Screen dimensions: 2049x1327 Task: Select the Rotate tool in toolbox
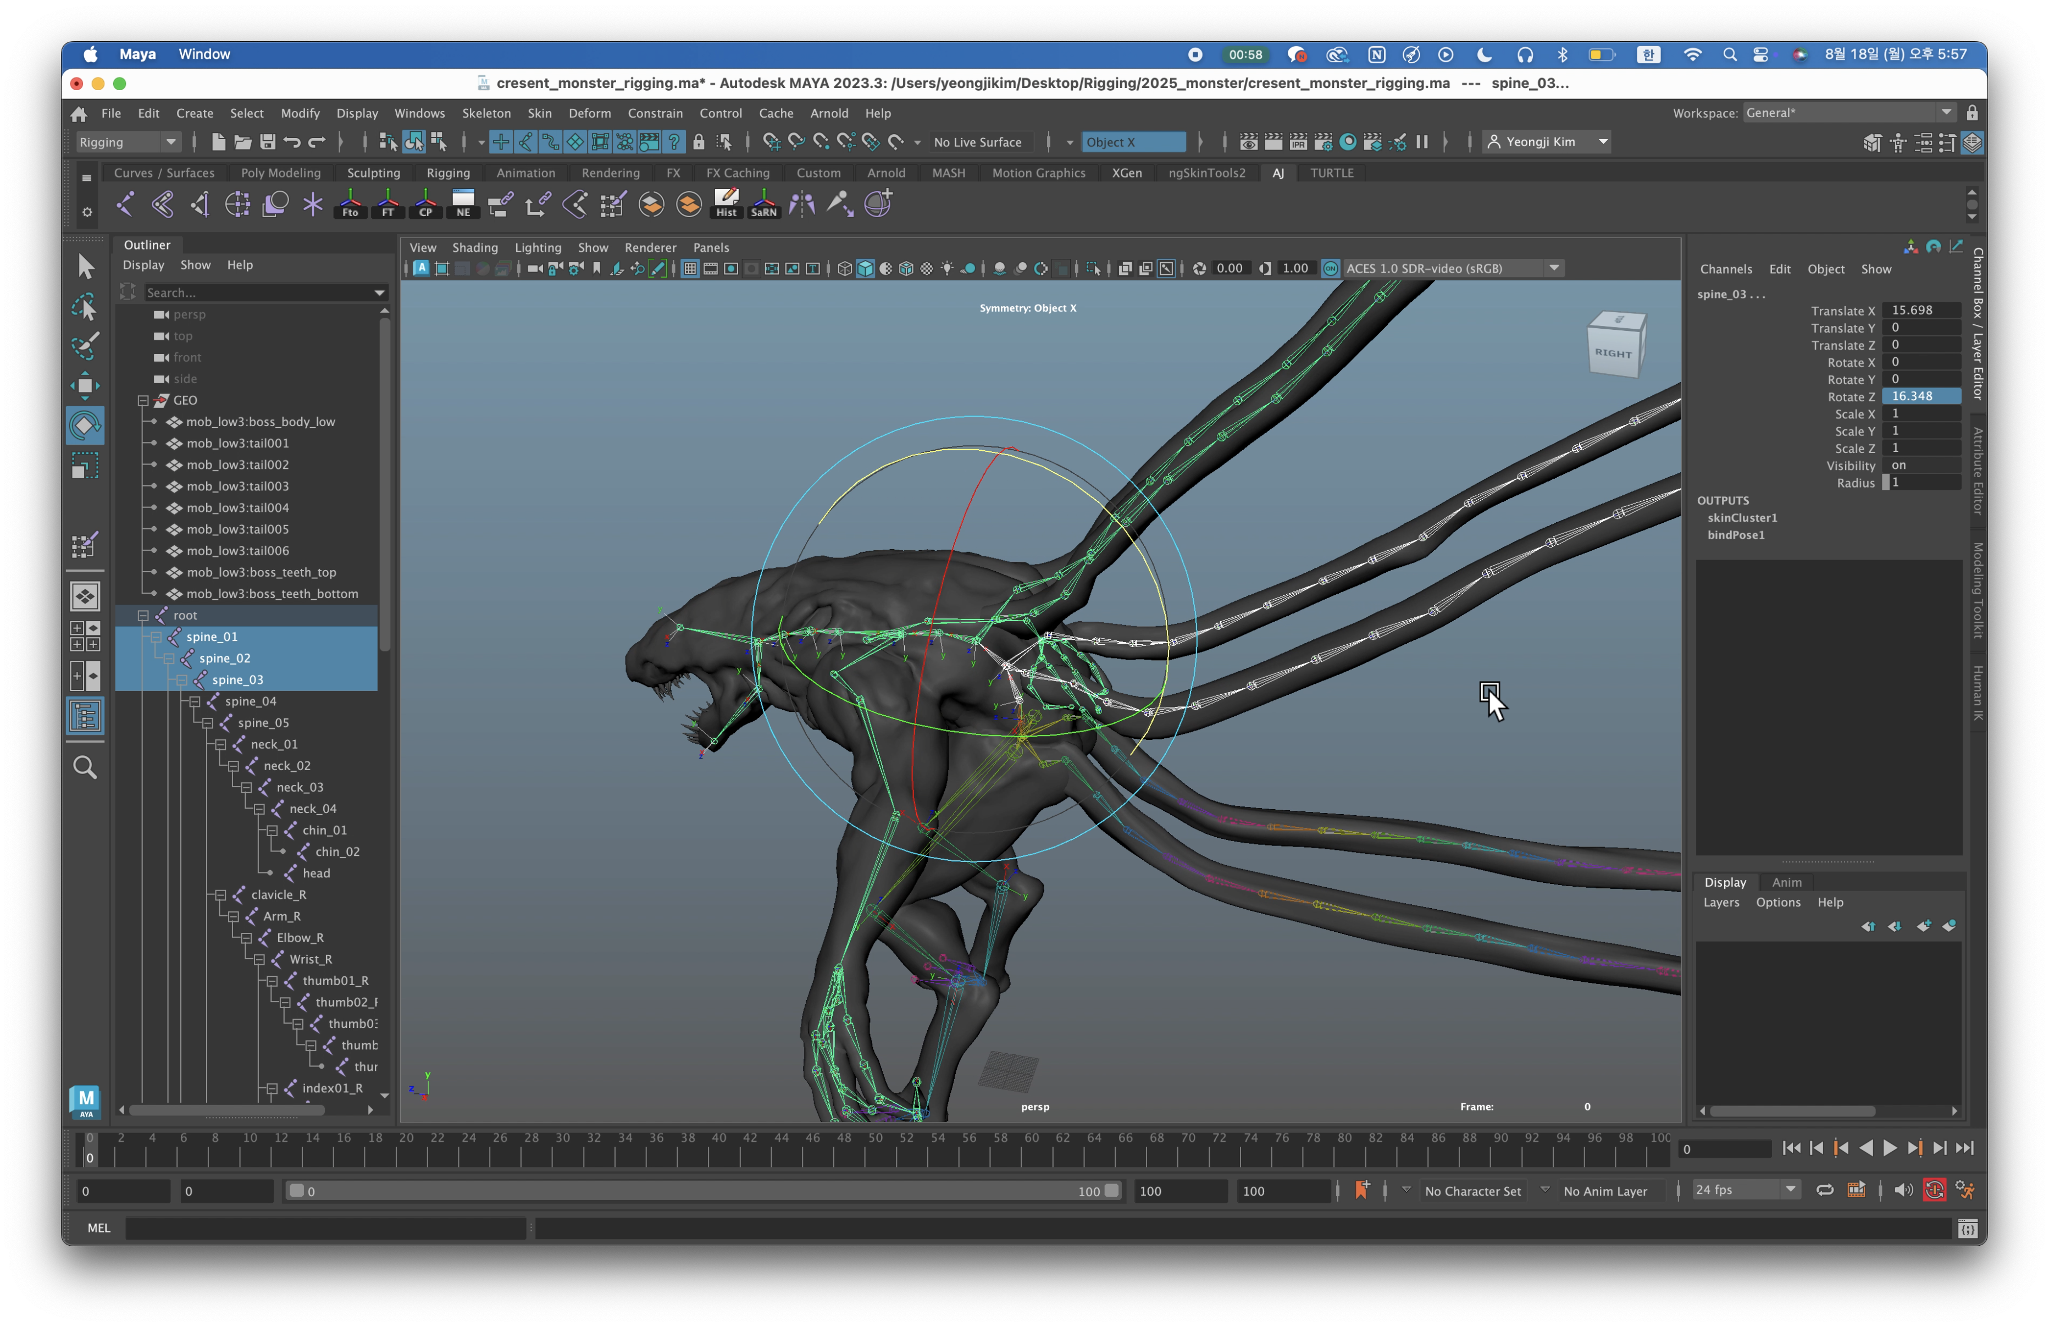[x=85, y=424]
